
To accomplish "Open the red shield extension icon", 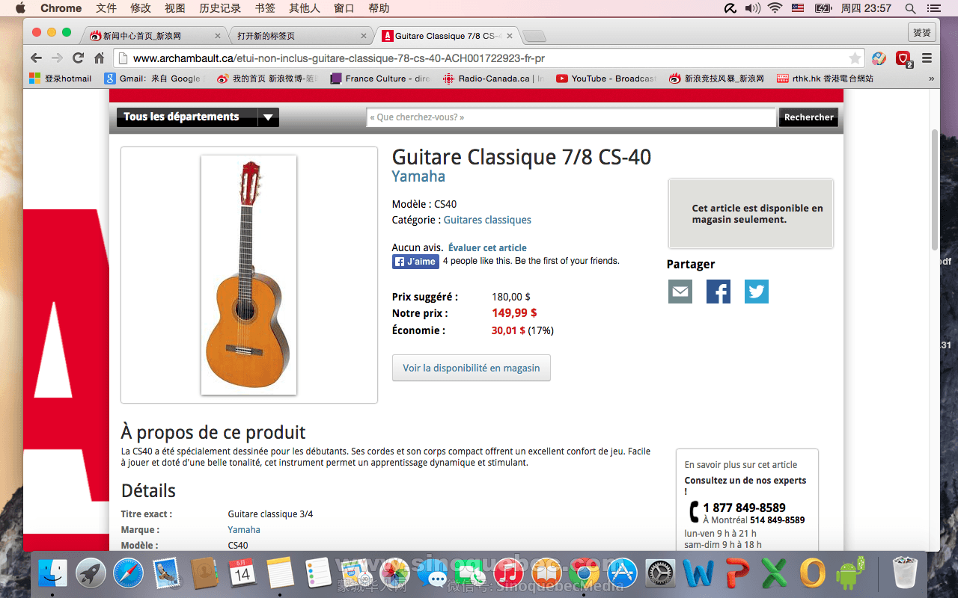I will point(903,58).
